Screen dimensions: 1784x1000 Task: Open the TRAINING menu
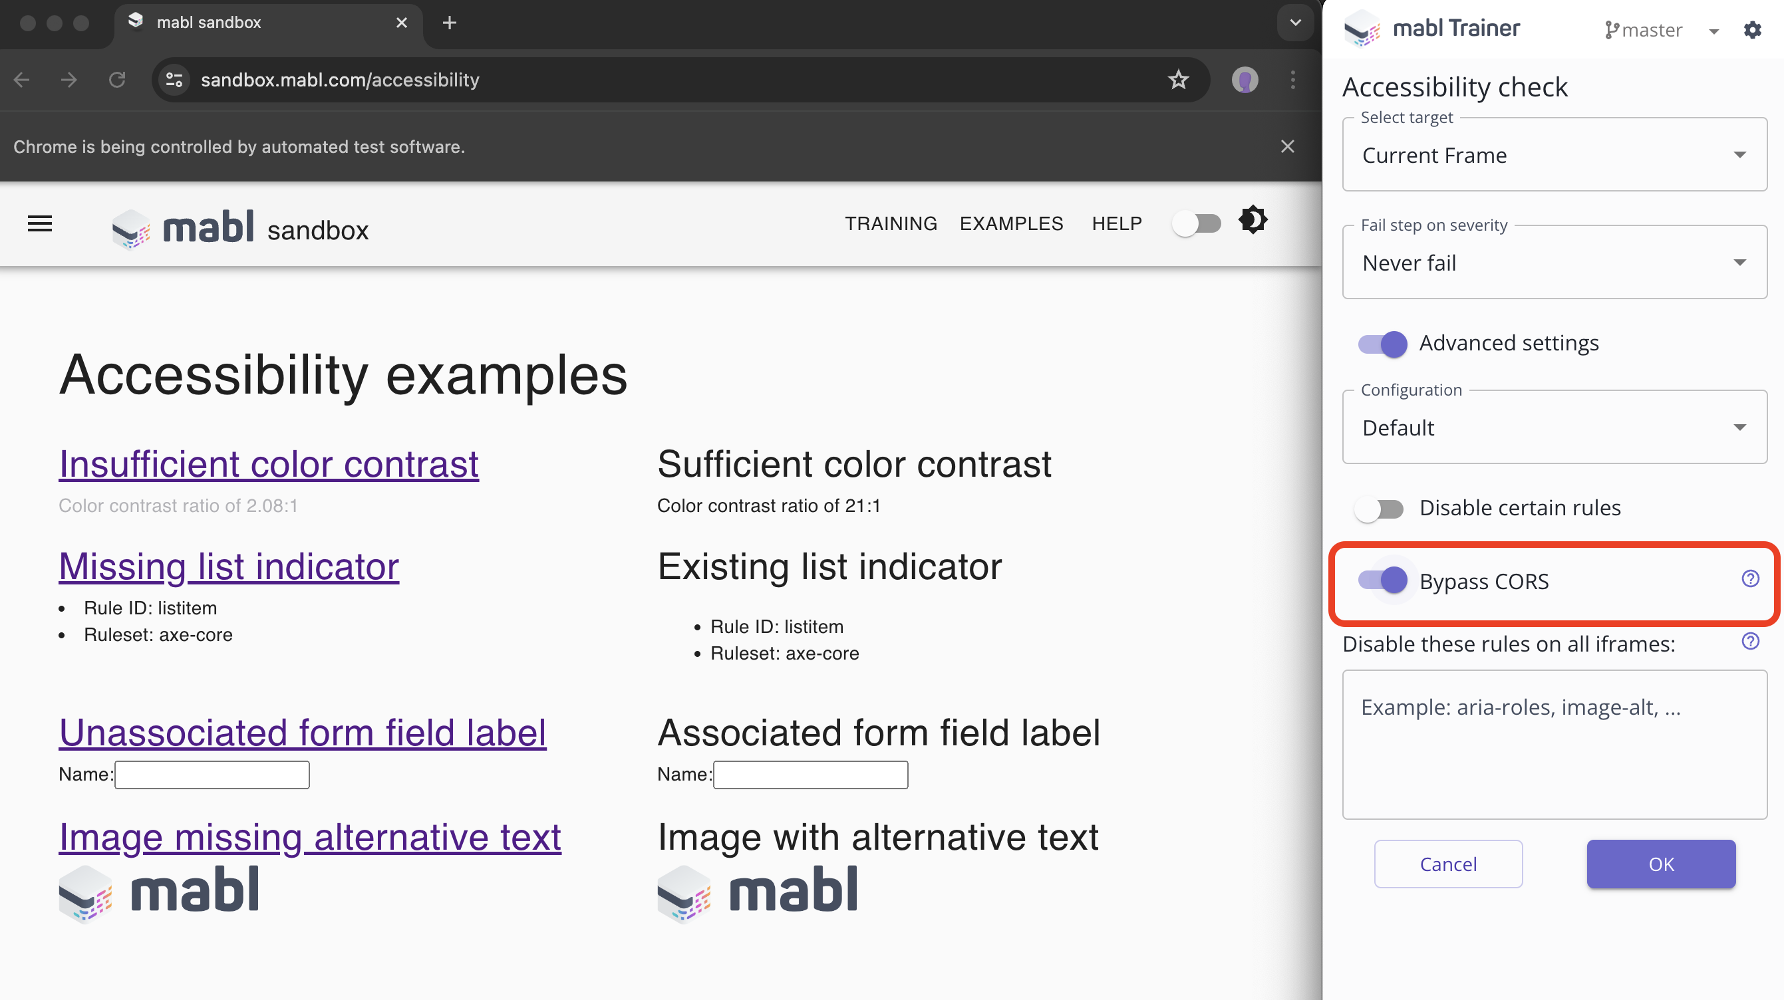(x=891, y=223)
